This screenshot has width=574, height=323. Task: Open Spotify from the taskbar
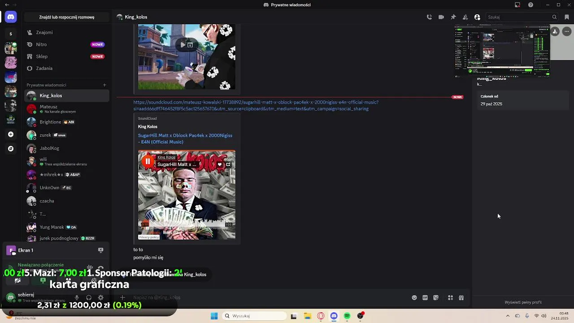pos(347,316)
